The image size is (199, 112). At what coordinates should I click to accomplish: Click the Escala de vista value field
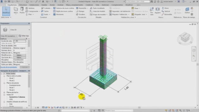tap(20, 41)
